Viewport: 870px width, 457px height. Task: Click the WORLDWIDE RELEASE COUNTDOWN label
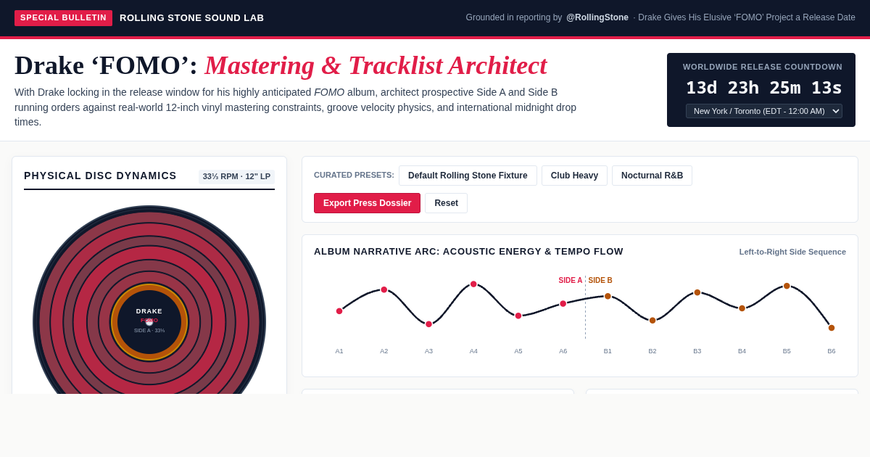coord(763,67)
